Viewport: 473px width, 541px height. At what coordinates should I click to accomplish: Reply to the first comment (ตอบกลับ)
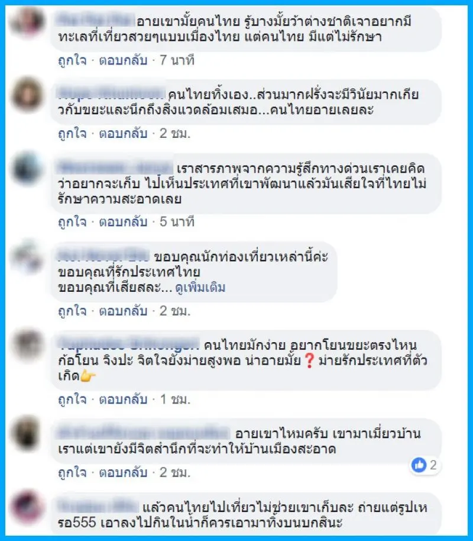point(123,60)
